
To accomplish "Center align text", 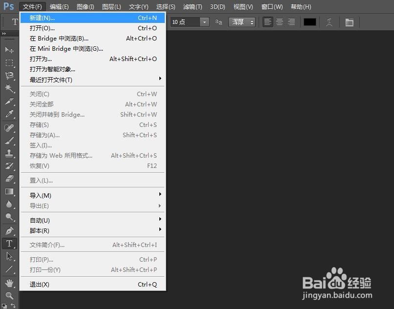I will pyautogui.click(x=280, y=22).
